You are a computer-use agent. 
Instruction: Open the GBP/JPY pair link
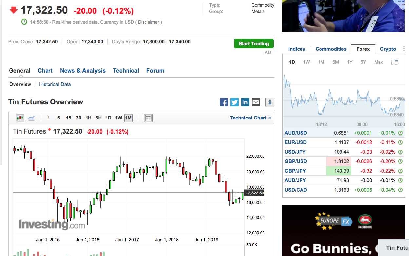pyautogui.click(x=296, y=171)
